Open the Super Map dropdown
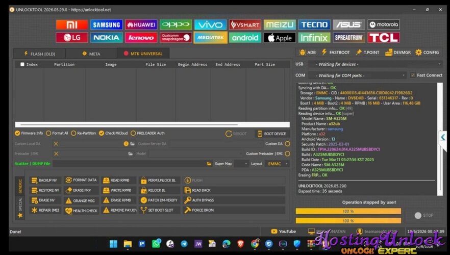450x255 pixels. pos(241,164)
